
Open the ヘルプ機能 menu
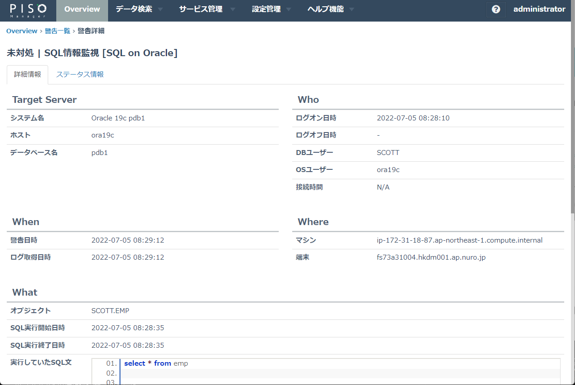(325, 9)
